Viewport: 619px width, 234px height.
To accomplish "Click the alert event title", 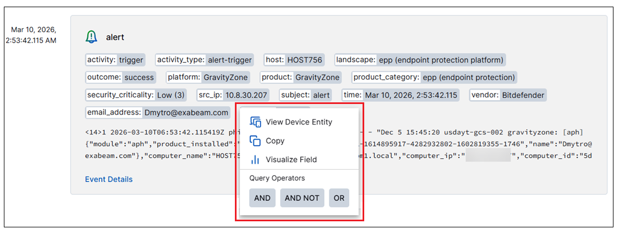I will click(x=115, y=38).
